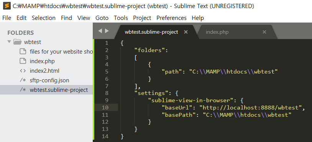Click the "baseUrl" key on line 10
The height and width of the screenshot is (142, 312).
pos(177,108)
